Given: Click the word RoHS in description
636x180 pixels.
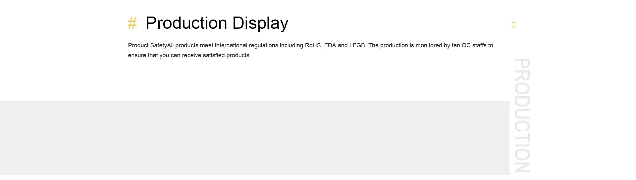Looking at the screenshot, I should 313,45.
